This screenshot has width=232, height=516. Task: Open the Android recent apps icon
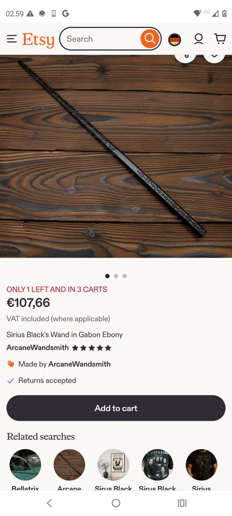pos(182,503)
